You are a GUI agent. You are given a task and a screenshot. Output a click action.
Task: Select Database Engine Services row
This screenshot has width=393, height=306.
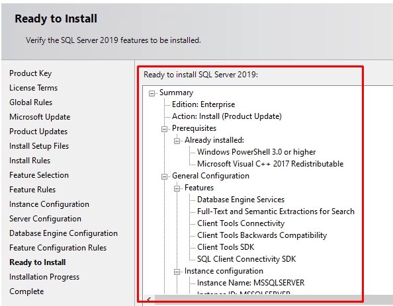(x=241, y=200)
